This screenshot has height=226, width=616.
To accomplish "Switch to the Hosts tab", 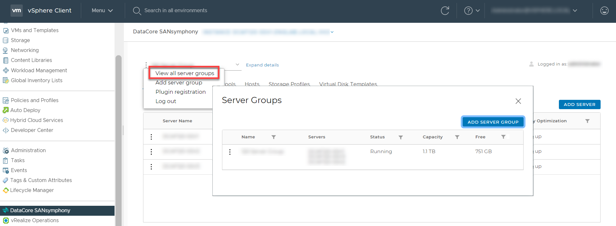I will pyautogui.click(x=252, y=84).
